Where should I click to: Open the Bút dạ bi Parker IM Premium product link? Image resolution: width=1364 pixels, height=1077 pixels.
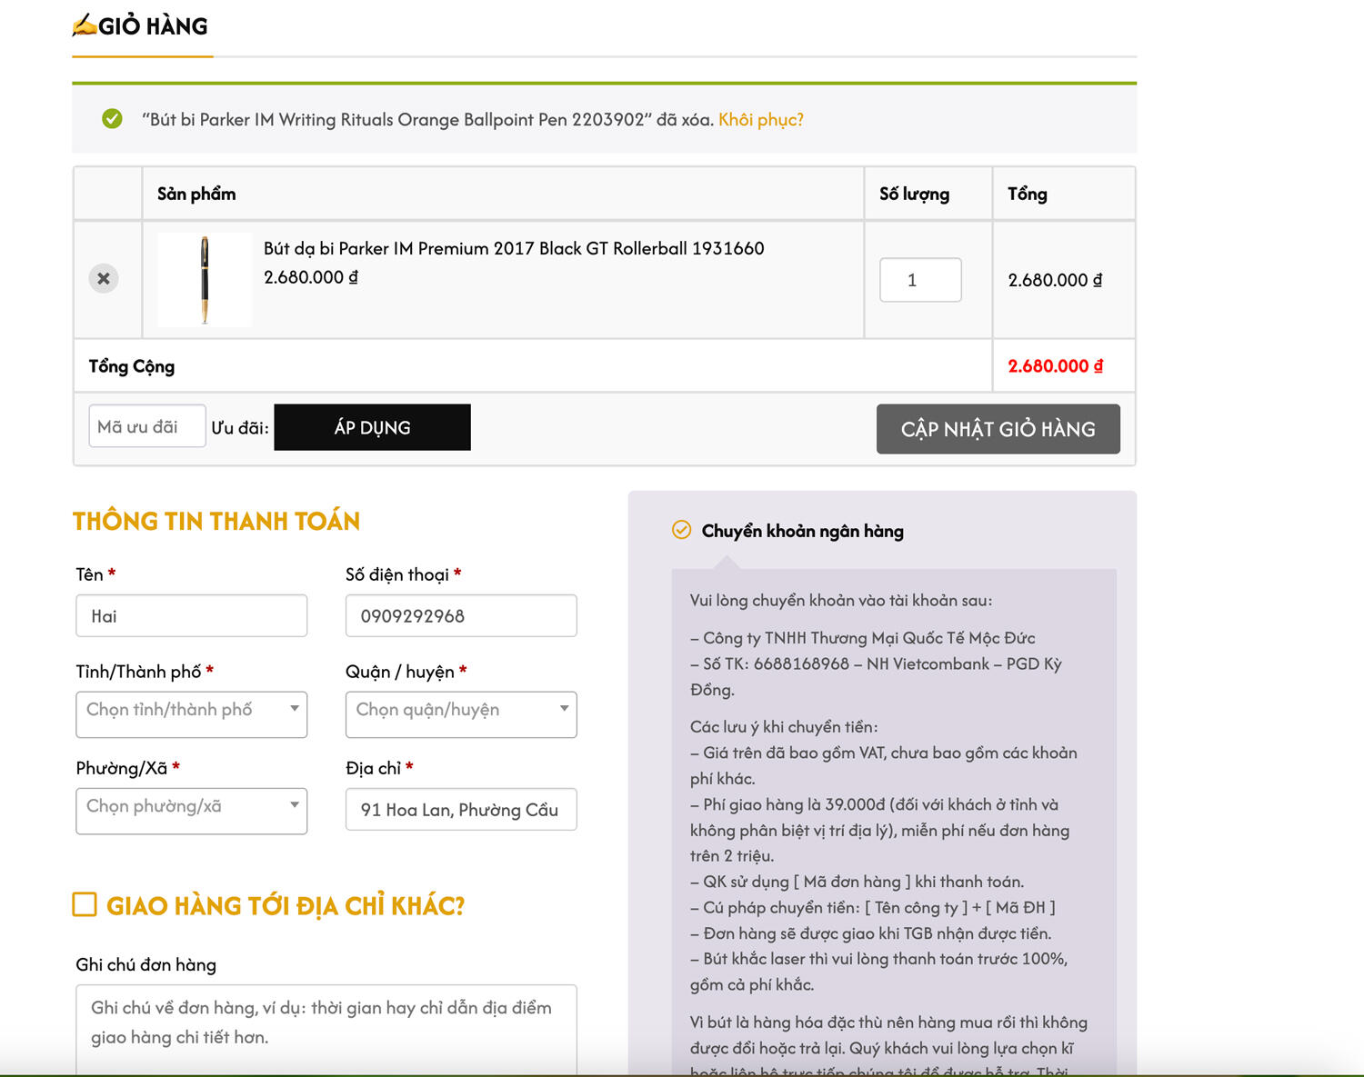tap(514, 248)
